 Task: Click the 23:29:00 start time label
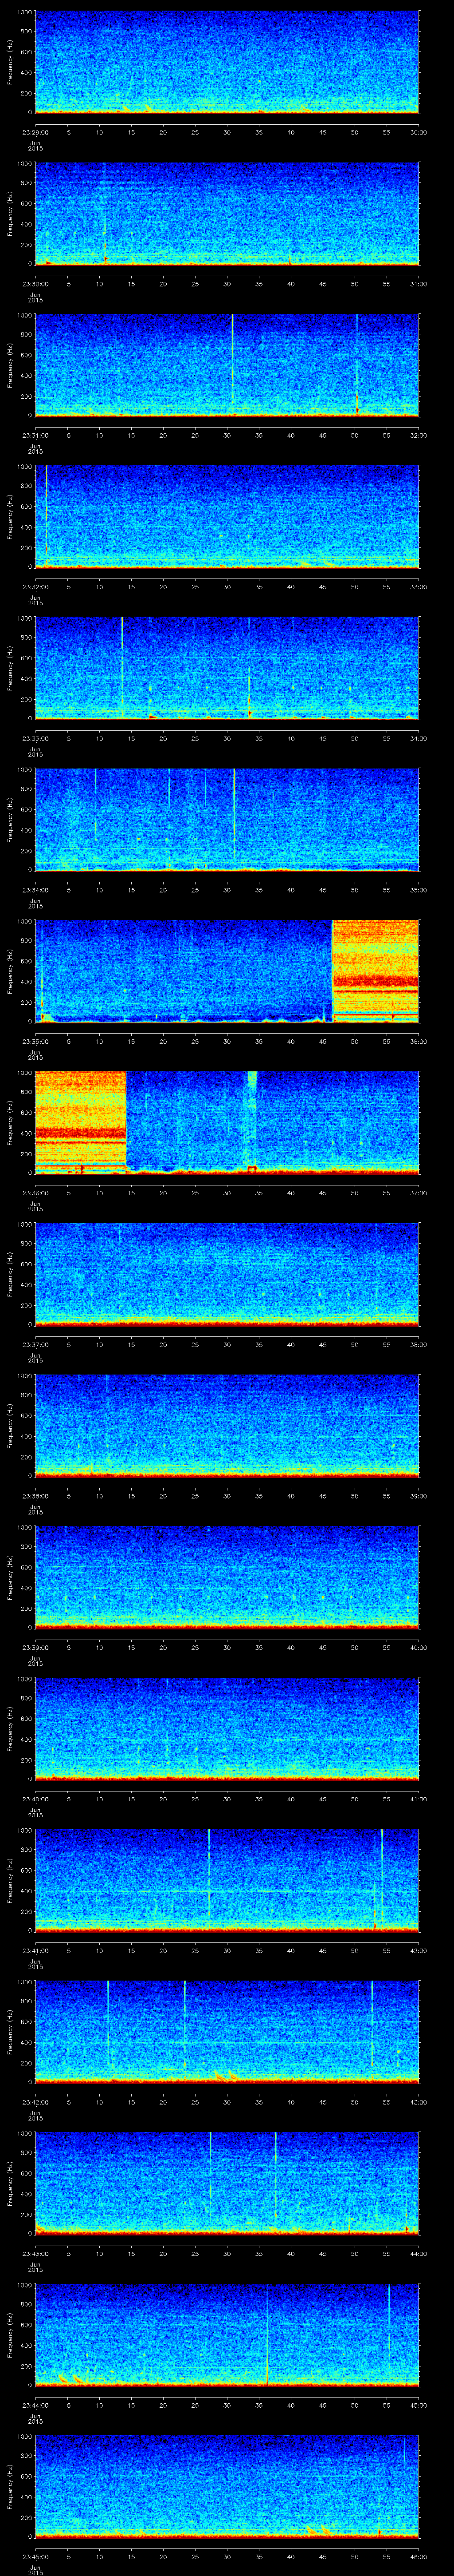[36, 132]
